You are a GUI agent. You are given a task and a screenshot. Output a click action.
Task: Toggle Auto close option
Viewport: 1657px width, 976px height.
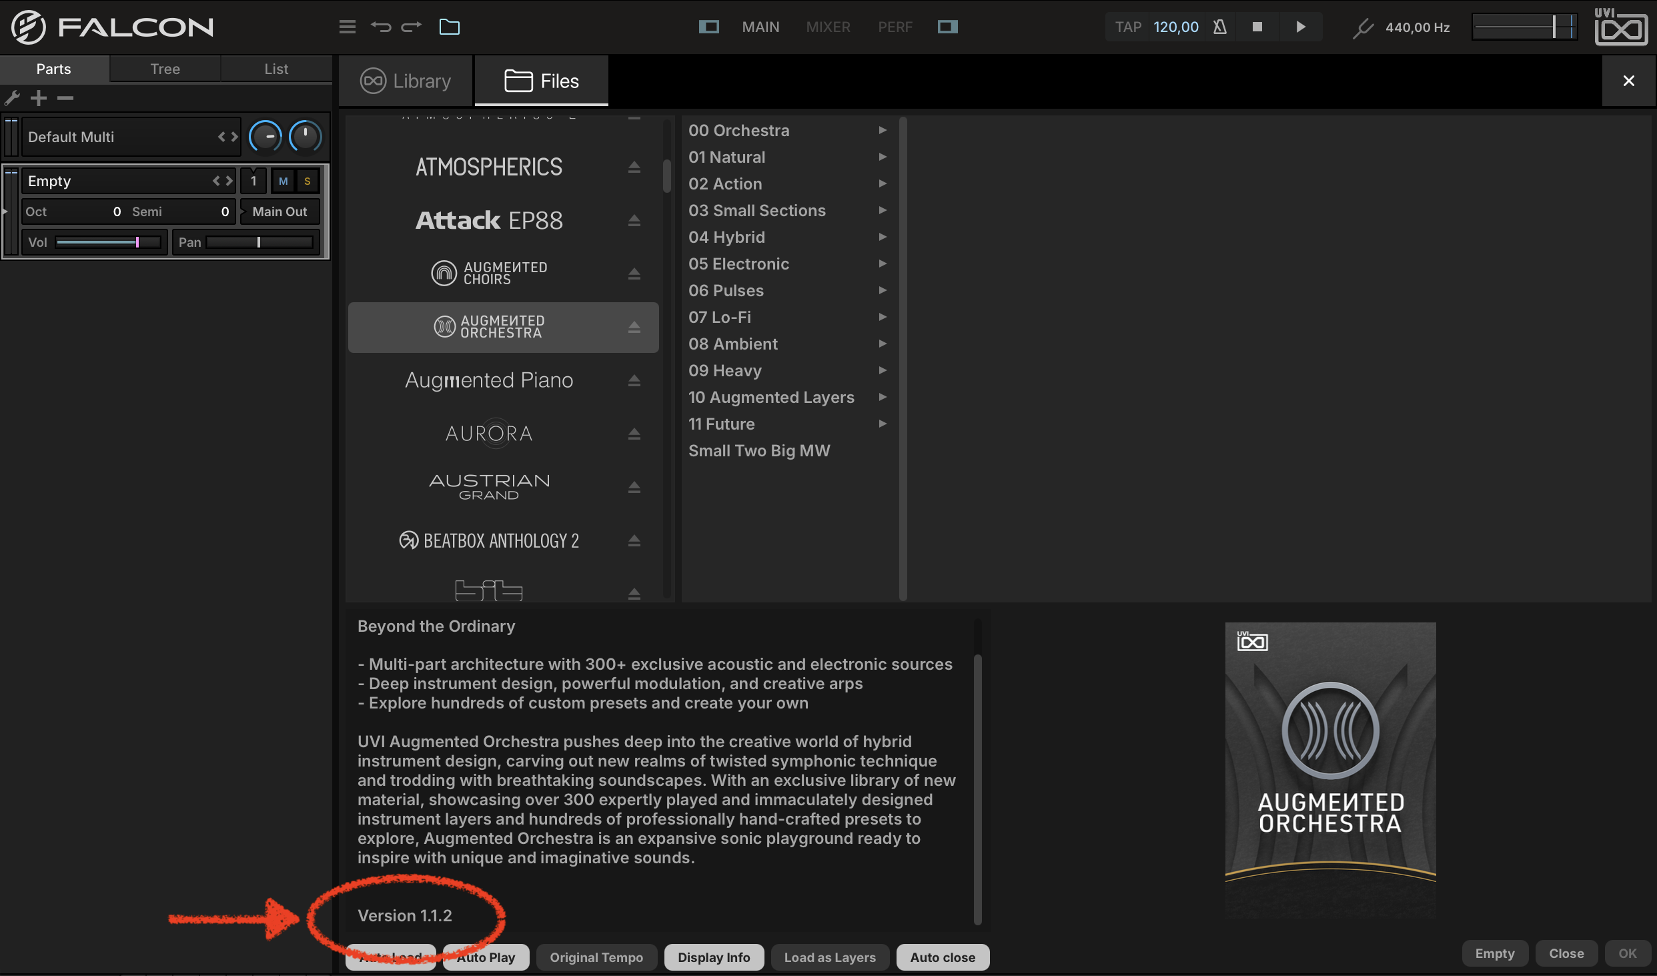pyautogui.click(x=943, y=957)
